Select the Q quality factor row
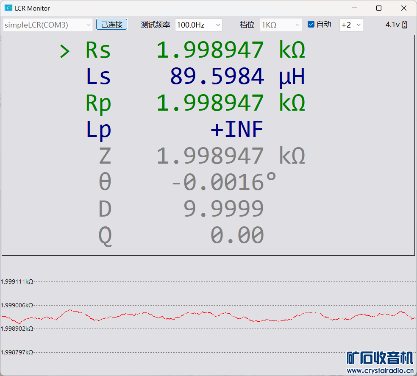The height and width of the screenshot is (376, 417). (x=186, y=235)
